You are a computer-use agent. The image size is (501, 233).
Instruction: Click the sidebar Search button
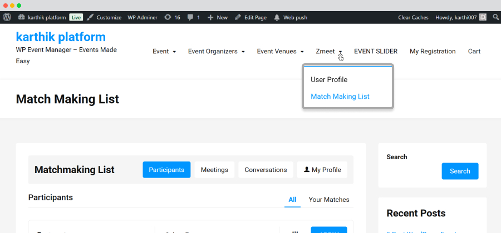[460, 171]
